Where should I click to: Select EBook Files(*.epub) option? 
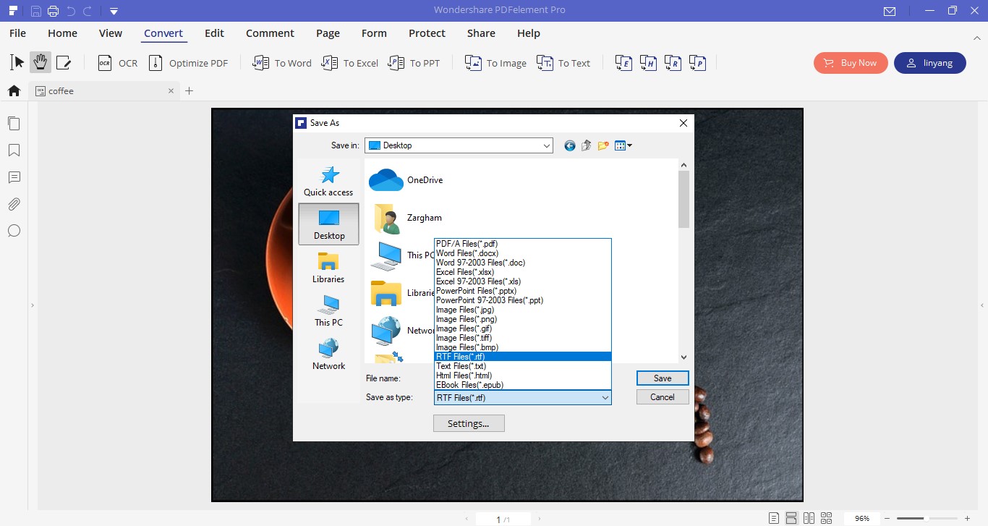(x=523, y=385)
